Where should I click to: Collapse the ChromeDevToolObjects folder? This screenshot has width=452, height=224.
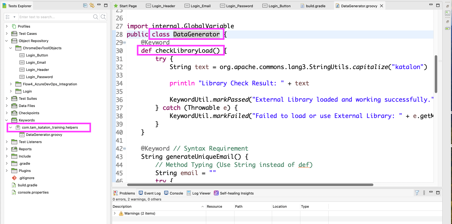point(10,48)
